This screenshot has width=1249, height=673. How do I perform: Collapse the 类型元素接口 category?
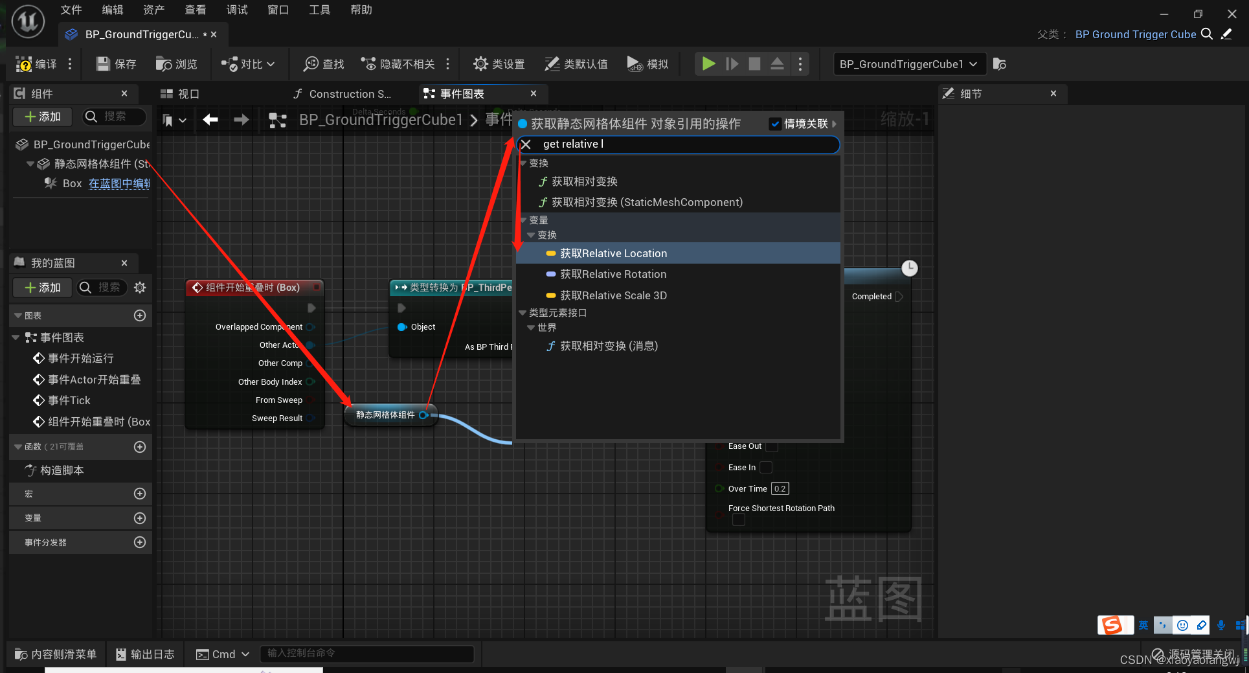point(523,313)
